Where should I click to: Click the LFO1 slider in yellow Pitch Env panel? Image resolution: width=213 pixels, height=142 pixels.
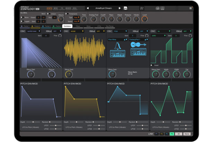coord(99,125)
